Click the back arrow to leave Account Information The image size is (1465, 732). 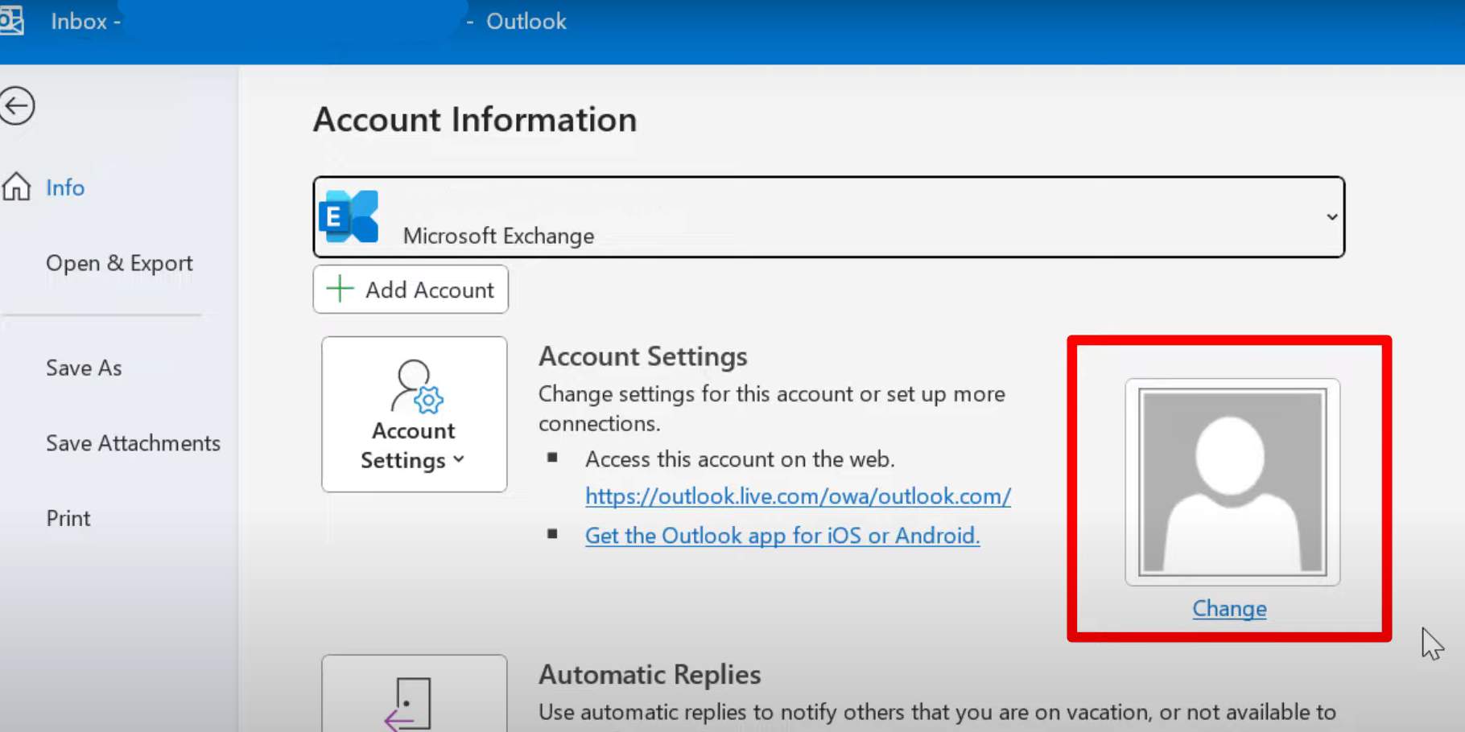[x=19, y=105]
